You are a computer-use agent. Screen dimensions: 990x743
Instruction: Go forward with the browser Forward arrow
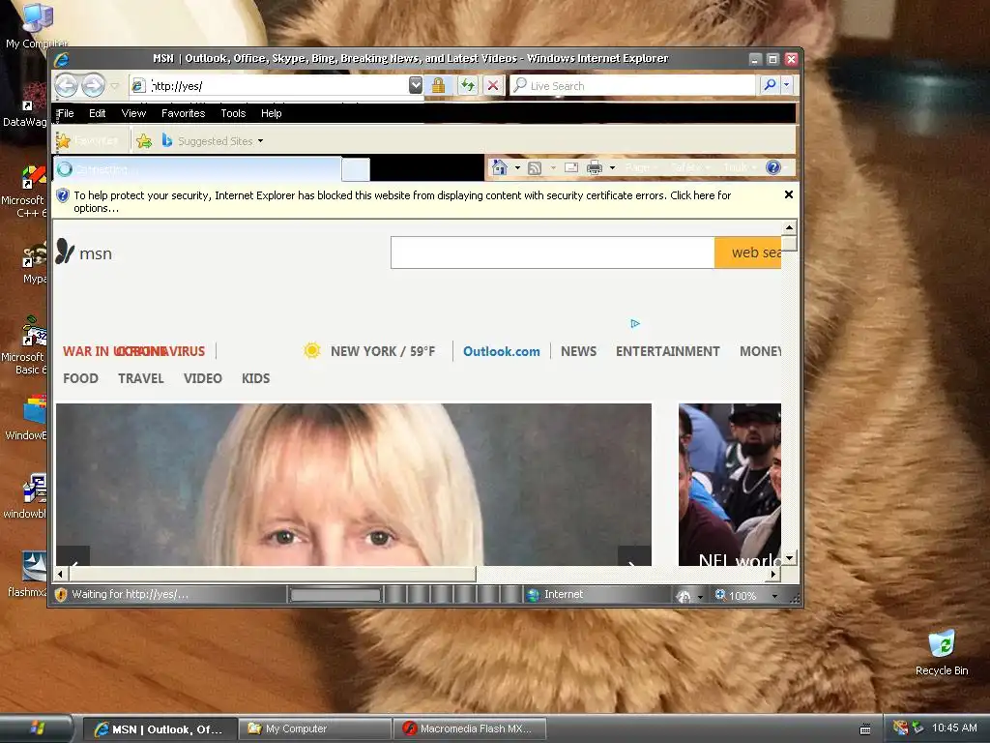point(94,85)
